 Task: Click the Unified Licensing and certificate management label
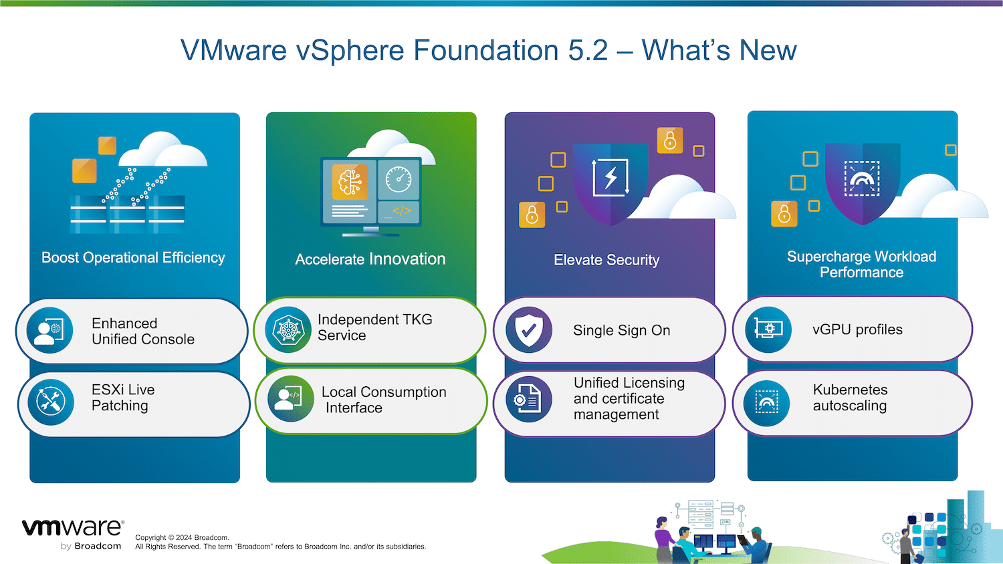629,399
